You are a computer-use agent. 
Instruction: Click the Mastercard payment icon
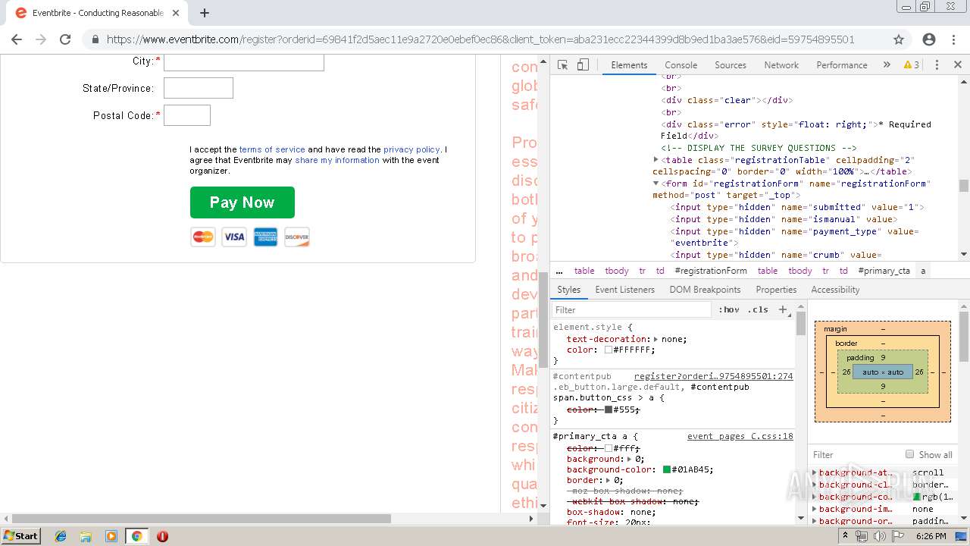pos(203,237)
